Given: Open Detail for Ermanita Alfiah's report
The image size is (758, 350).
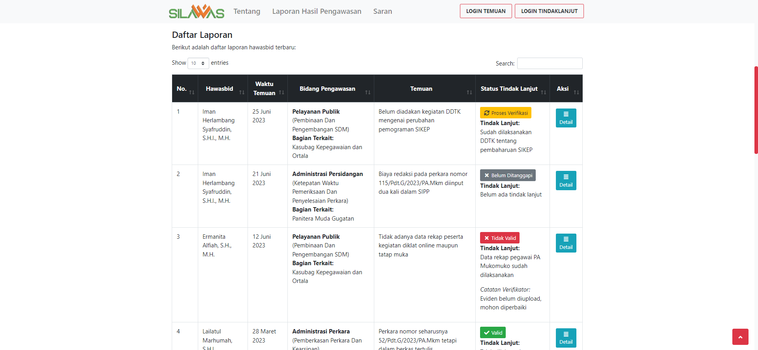Looking at the screenshot, I should click(566, 243).
